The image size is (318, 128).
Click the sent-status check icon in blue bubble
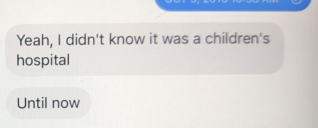point(296,1)
